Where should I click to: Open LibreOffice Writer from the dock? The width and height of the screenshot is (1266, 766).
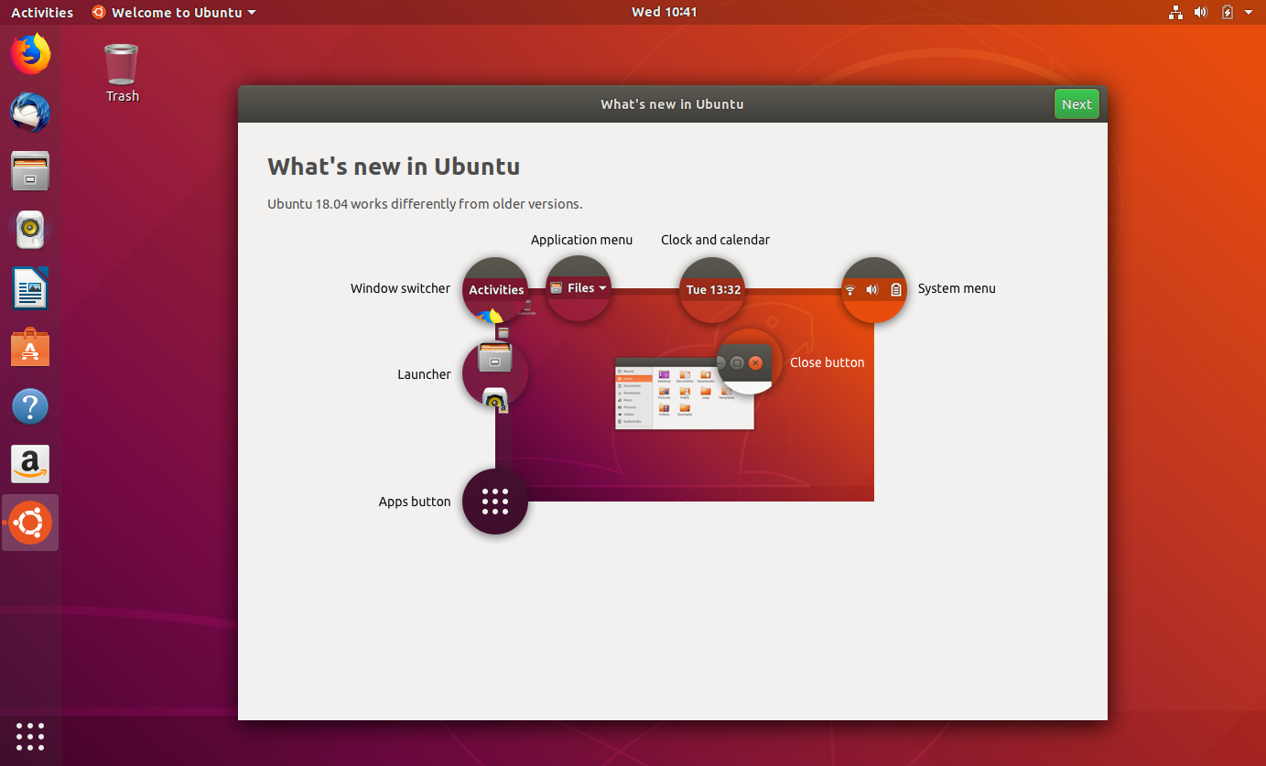30,288
